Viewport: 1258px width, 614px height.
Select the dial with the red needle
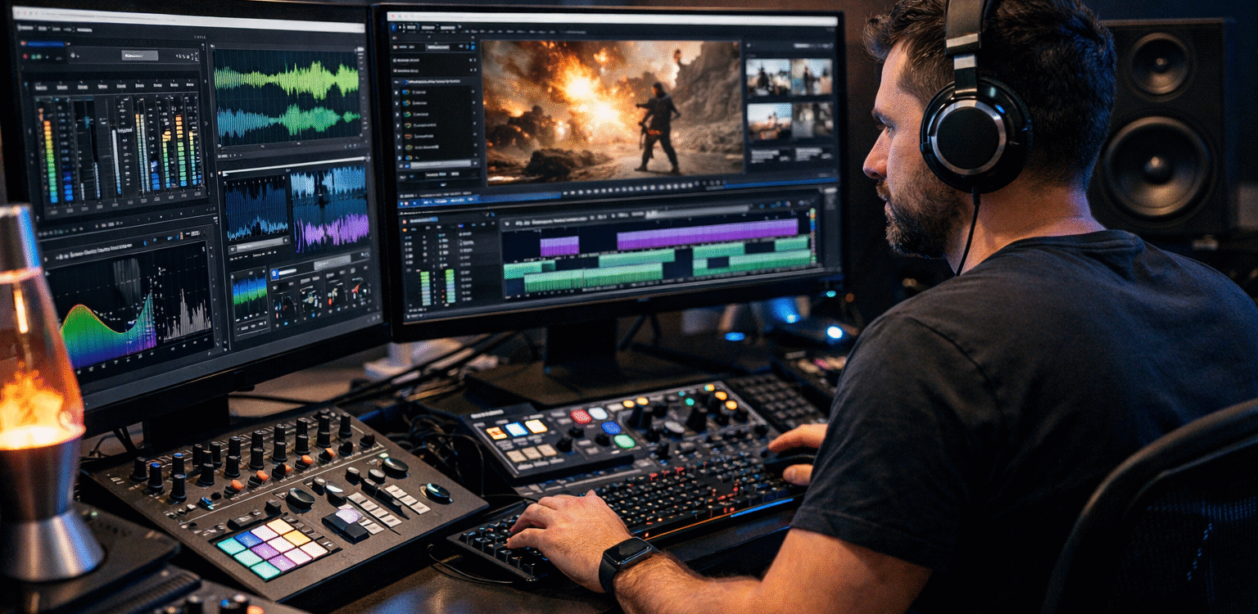(x=359, y=290)
